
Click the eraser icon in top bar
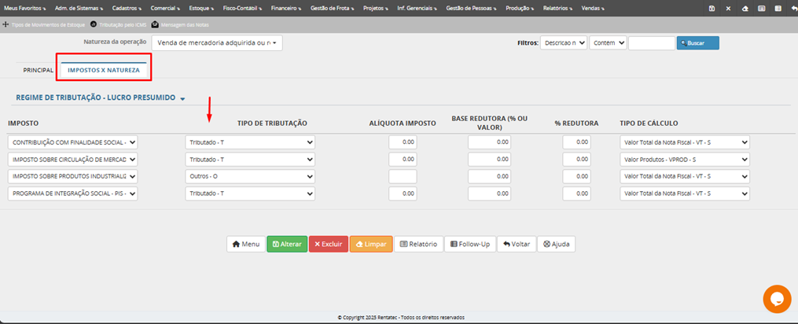point(745,8)
